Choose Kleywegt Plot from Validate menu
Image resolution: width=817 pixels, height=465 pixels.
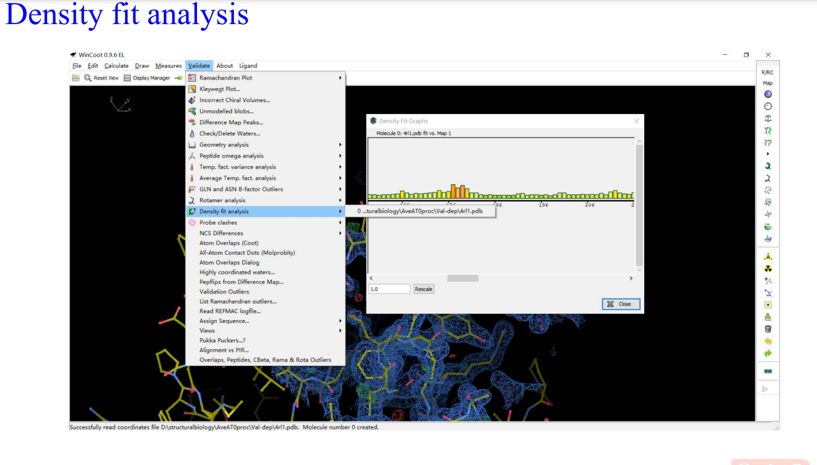coord(265,89)
